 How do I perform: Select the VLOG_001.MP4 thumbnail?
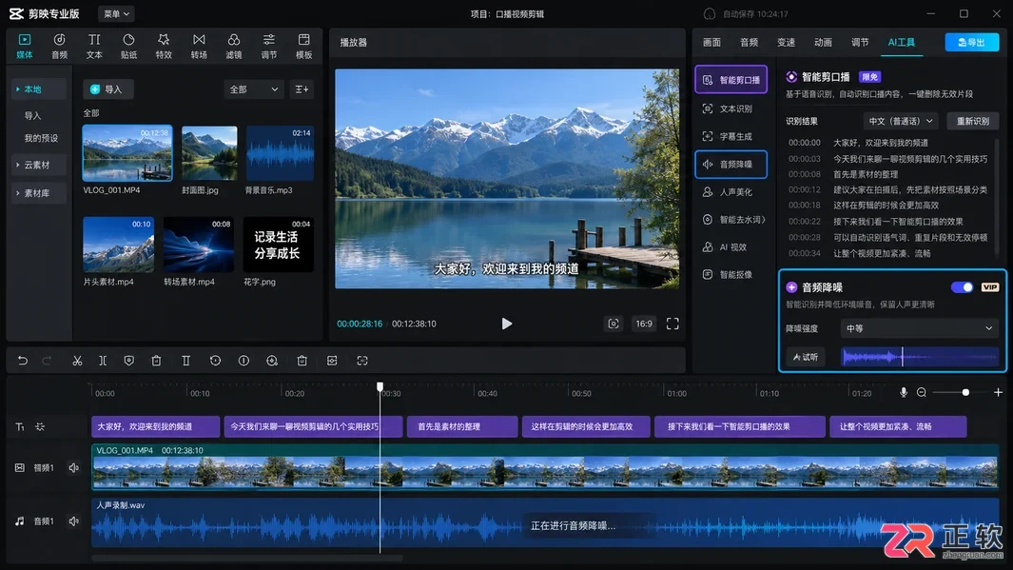click(x=127, y=153)
